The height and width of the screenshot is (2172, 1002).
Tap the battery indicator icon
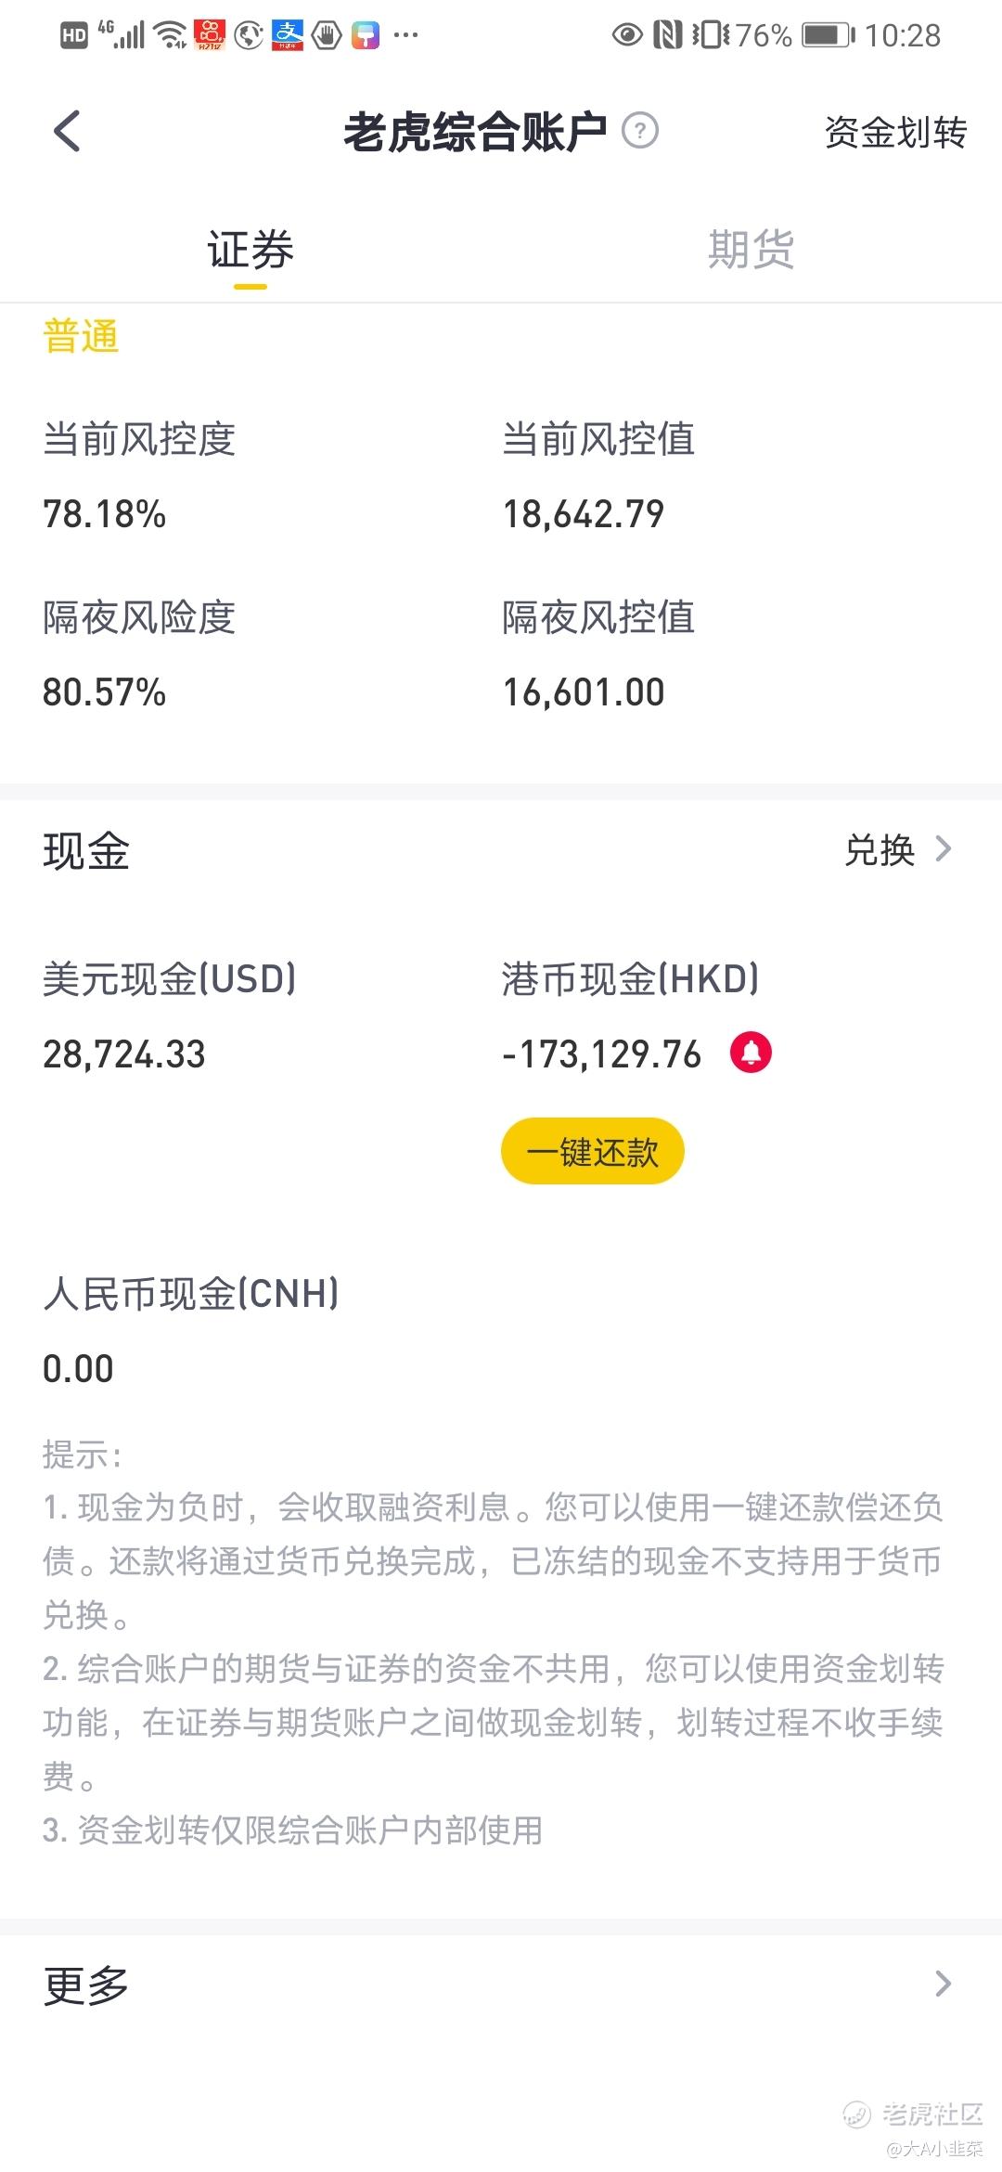828,35
